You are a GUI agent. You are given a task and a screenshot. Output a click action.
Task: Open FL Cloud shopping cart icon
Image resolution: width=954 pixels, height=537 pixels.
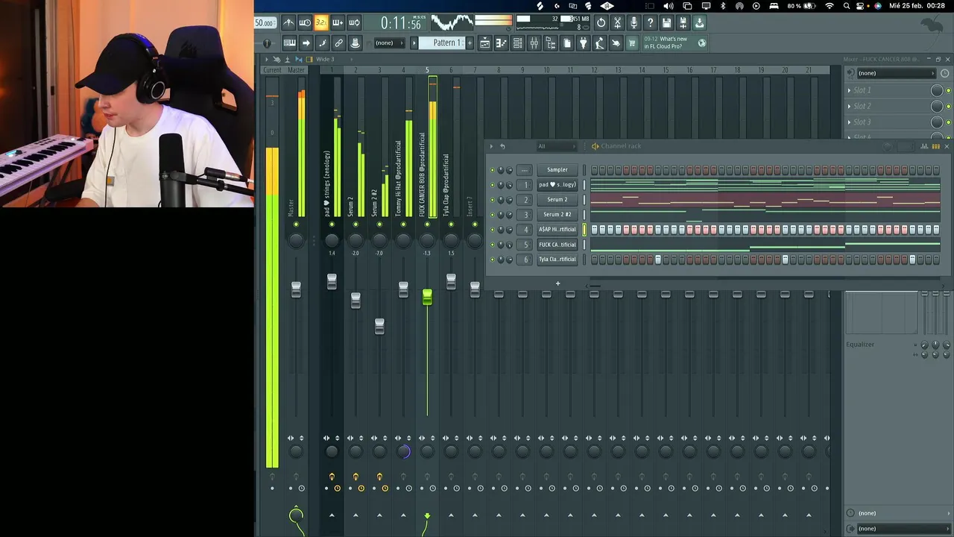pos(632,43)
